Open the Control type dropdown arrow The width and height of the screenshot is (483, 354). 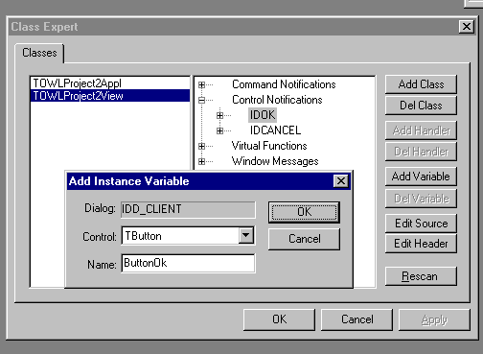[245, 236]
